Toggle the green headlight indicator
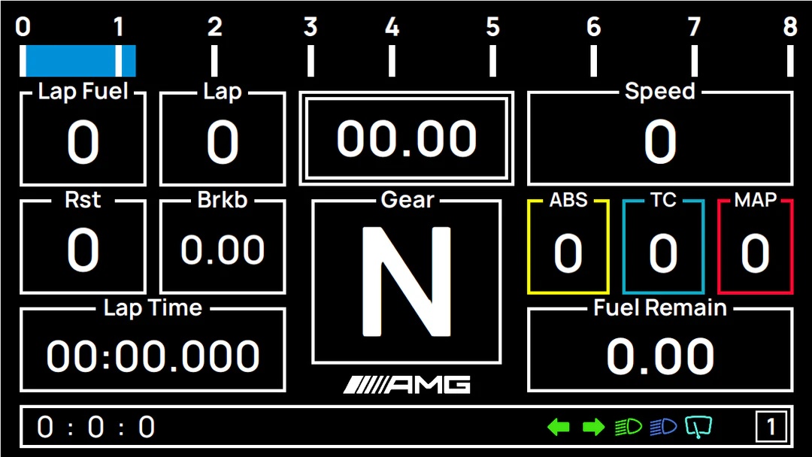The image size is (812, 457). pyautogui.click(x=628, y=428)
